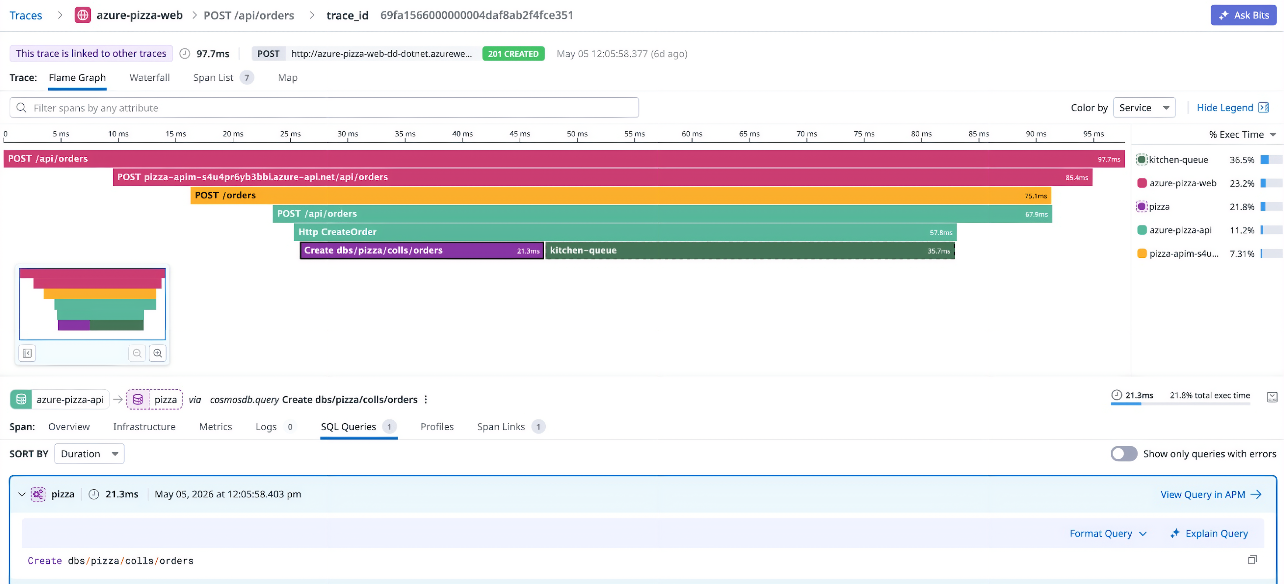
Task: Select the POST pizza-apim azure-api.net span
Action: pyautogui.click(x=603, y=177)
